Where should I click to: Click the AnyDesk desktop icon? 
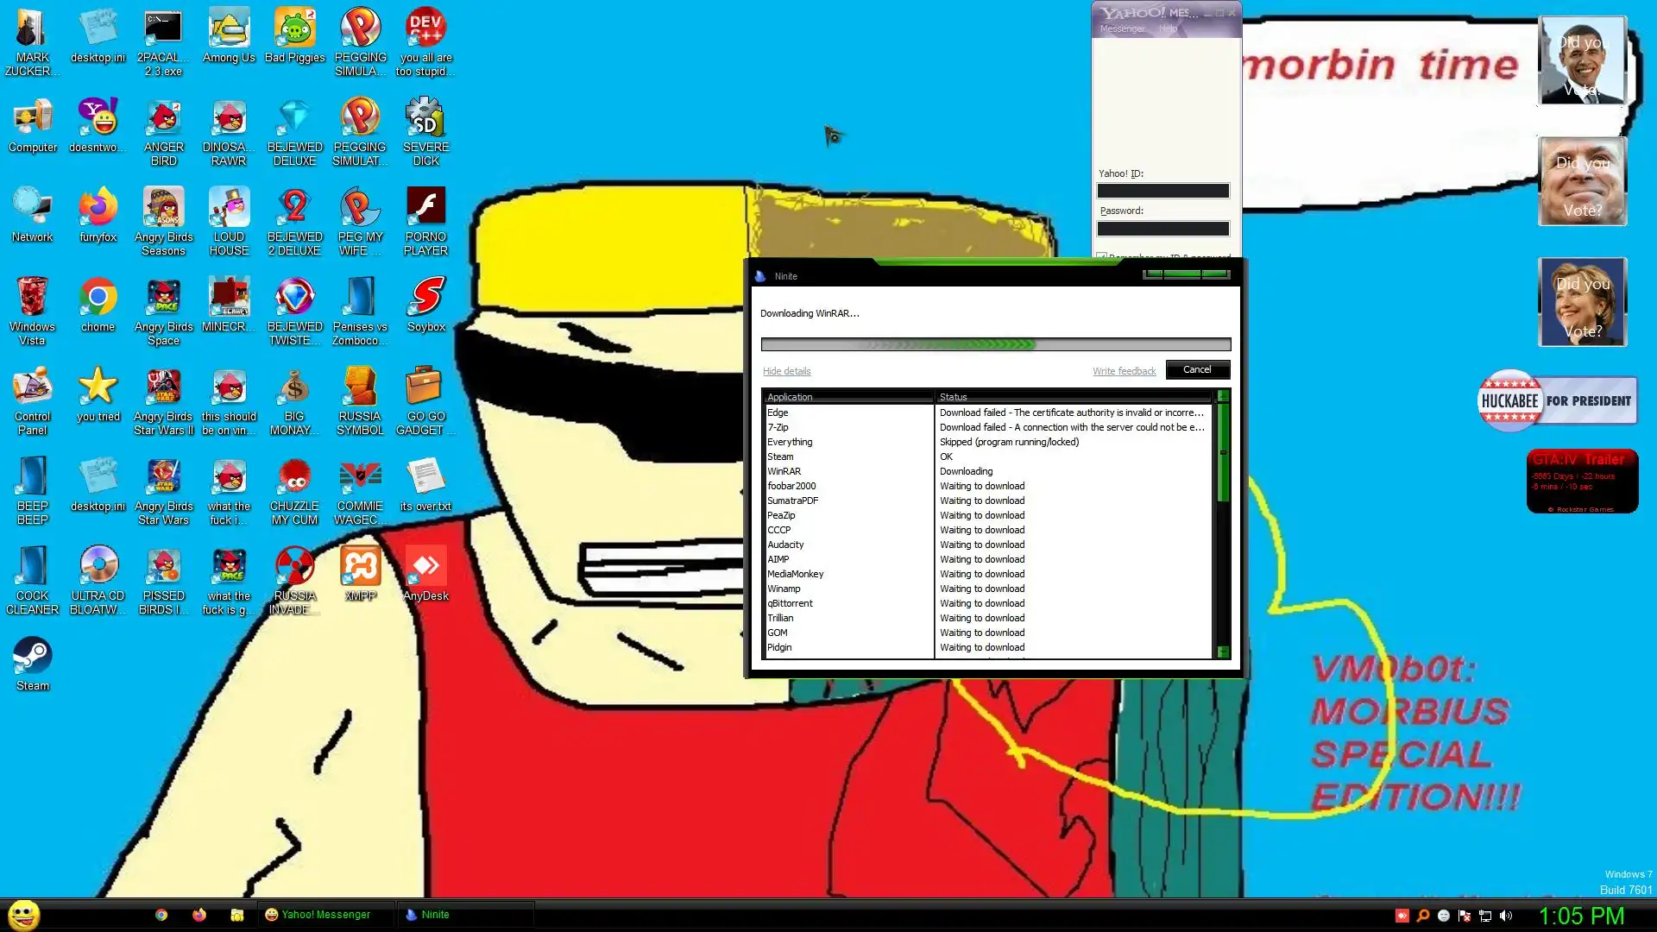pos(425,567)
